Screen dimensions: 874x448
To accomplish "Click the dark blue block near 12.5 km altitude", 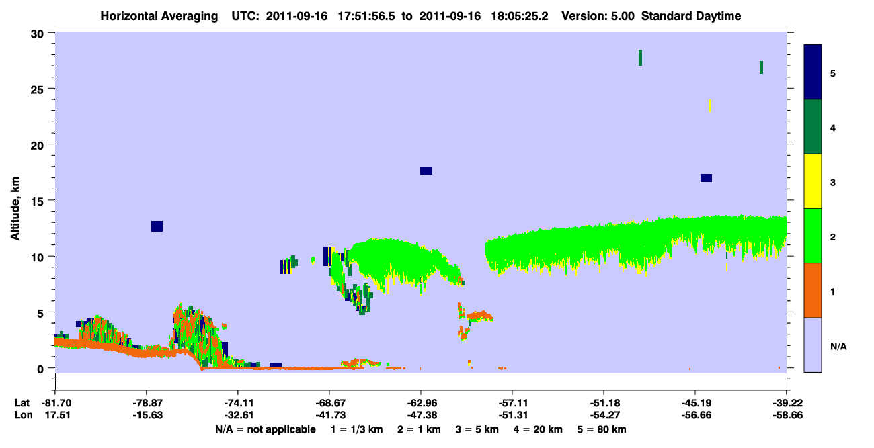I will [x=157, y=226].
